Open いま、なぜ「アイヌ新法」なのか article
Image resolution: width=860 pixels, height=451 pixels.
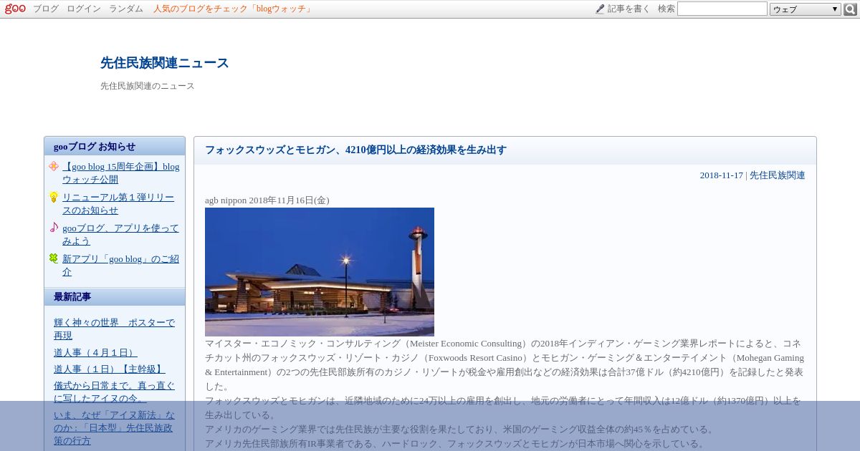114,427
